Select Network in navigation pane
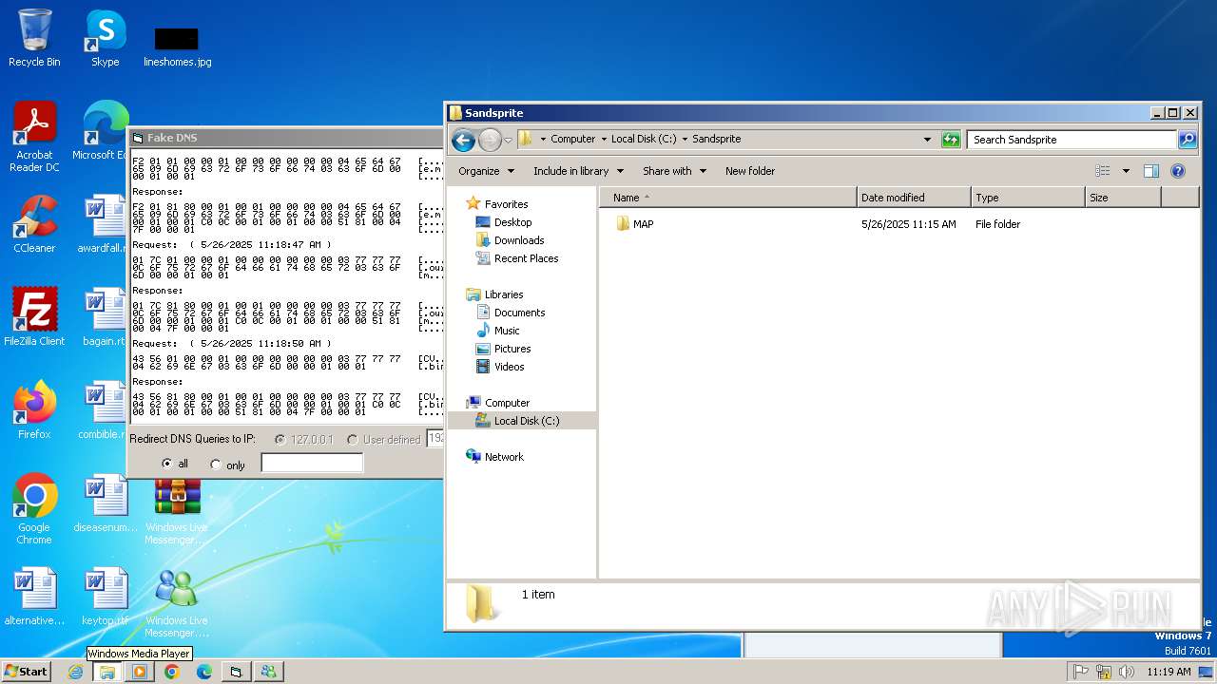 (504, 457)
